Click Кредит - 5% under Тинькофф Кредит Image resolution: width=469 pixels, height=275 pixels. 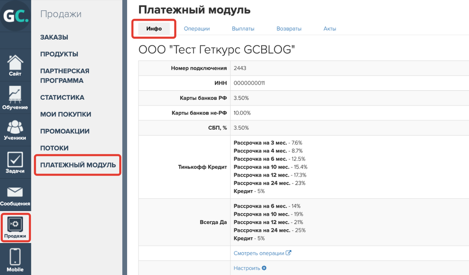pyautogui.click(x=249, y=192)
